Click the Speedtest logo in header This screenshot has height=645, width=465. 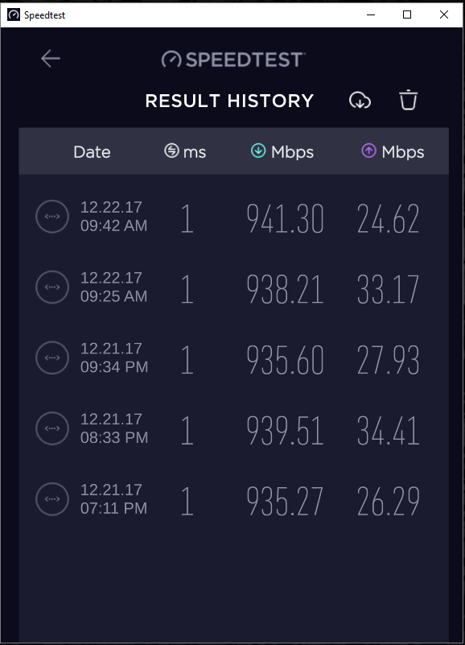(x=233, y=60)
